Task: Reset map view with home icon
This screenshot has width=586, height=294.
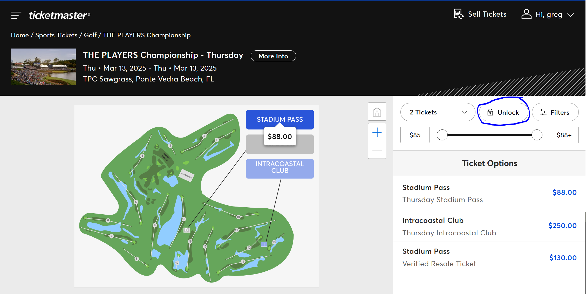Action: coord(377,112)
